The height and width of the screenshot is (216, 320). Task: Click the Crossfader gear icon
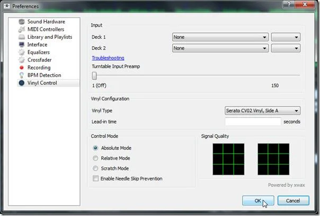(x=21, y=60)
